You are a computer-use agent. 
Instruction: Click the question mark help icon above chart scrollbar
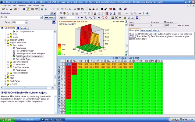[126, 22]
